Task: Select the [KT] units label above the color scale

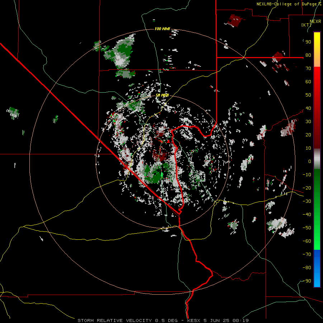Action: [306, 25]
